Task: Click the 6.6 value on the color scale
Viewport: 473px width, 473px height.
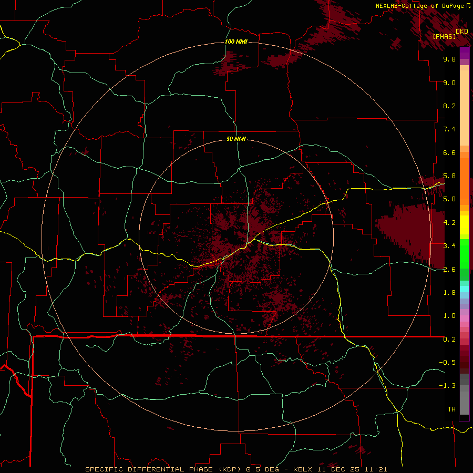Action: point(449,152)
